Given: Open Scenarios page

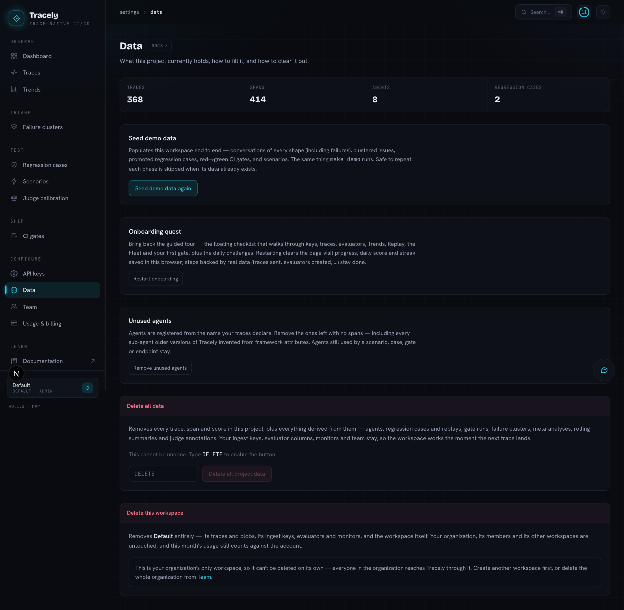Looking at the screenshot, I should [x=53, y=181].
